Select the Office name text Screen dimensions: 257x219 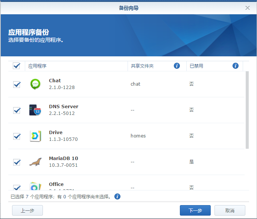pyautogui.click(x=56, y=184)
